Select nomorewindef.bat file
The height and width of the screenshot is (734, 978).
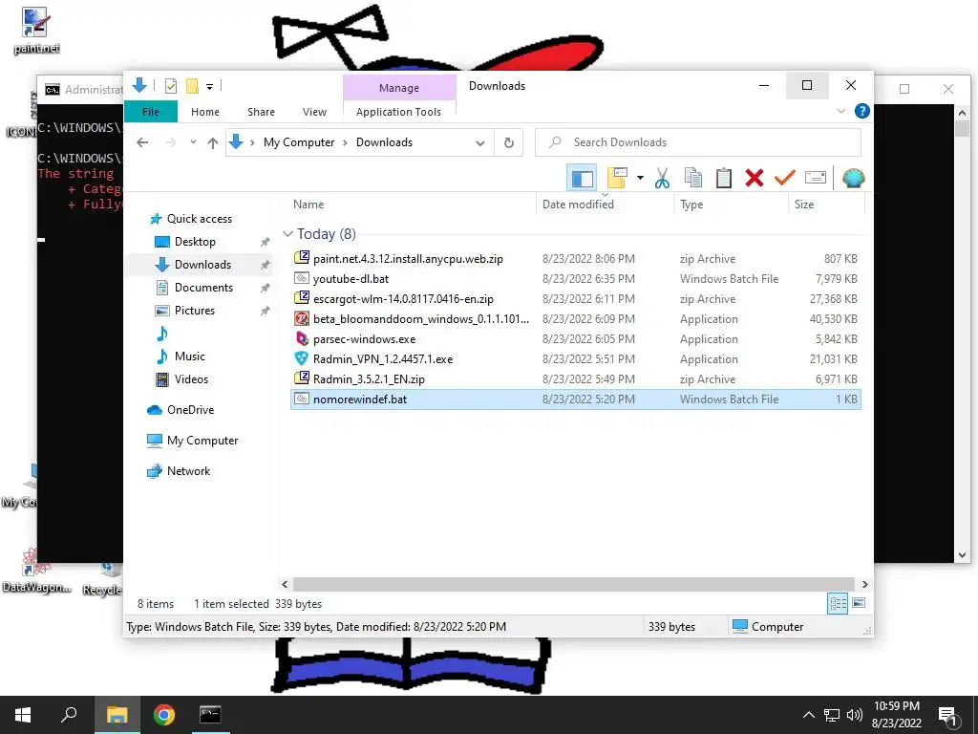[x=576, y=399]
